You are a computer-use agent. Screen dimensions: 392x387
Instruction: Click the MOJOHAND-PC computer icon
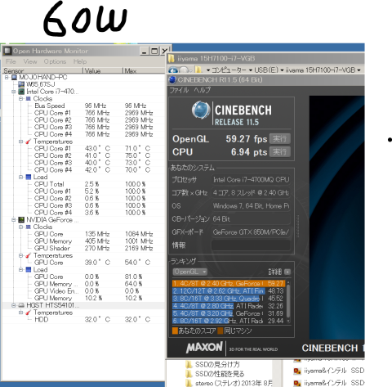coord(14,78)
